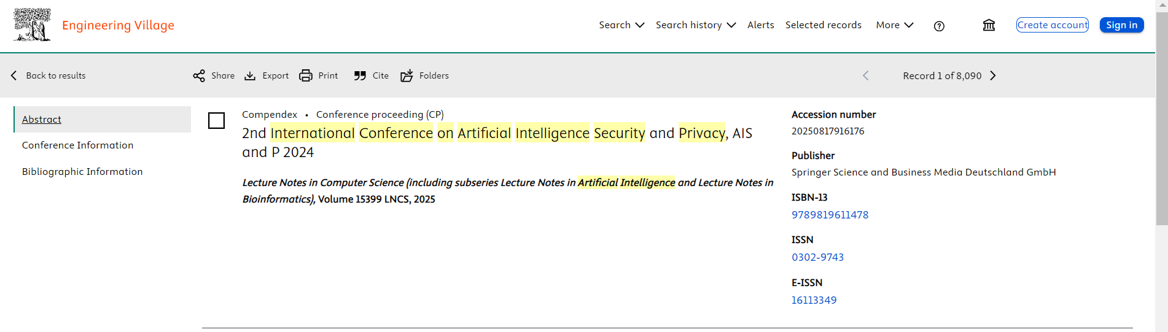This screenshot has height=332, width=1168.
Task: Click the institution building icon
Action: (989, 25)
